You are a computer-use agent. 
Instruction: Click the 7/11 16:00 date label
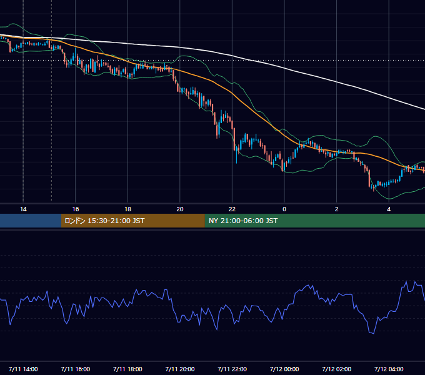76,369
